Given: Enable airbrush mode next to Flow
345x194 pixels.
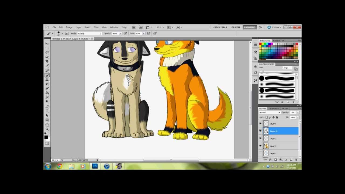Looking at the screenshot, I should click(x=149, y=33).
